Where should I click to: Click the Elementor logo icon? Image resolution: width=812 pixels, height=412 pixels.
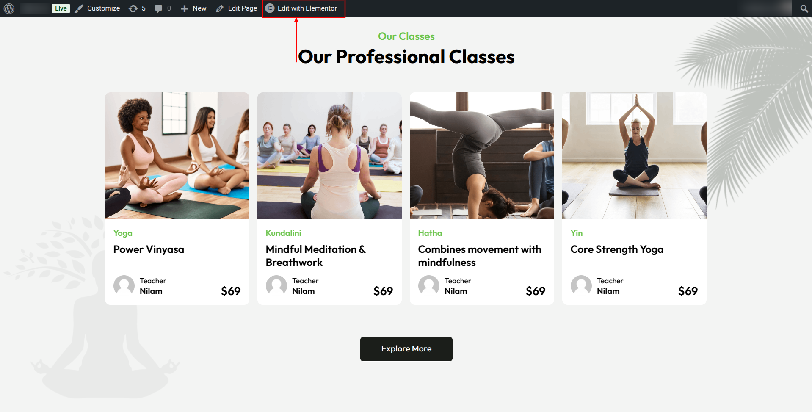pos(270,8)
